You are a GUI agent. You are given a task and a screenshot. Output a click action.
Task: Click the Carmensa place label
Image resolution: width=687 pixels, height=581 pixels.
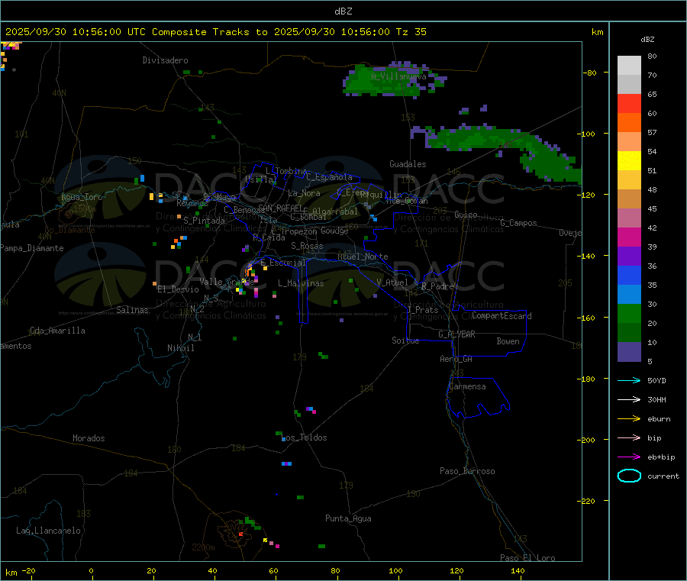[x=467, y=386]
